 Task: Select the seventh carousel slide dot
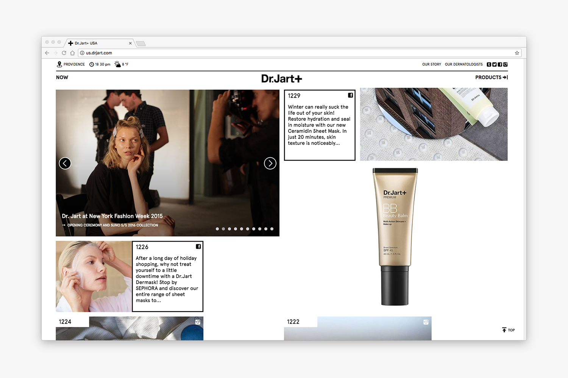tap(254, 229)
